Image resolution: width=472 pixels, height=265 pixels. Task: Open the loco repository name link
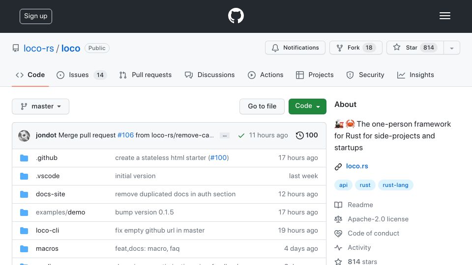tap(71, 49)
